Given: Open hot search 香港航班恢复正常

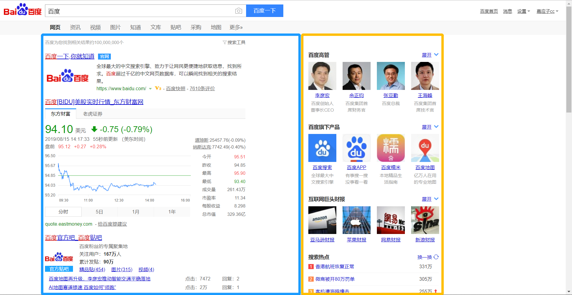Looking at the screenshot, I should point(335,267).
